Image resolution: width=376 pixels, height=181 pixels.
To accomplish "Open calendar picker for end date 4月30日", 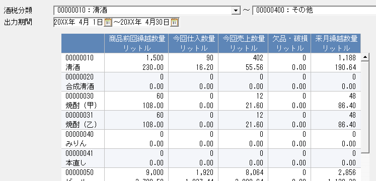I will coord(175,22).
